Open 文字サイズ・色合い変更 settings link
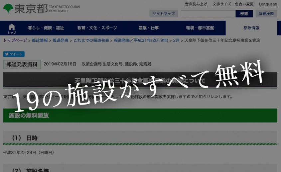Screen dimensions: 281x172 [x=233, y=4]
